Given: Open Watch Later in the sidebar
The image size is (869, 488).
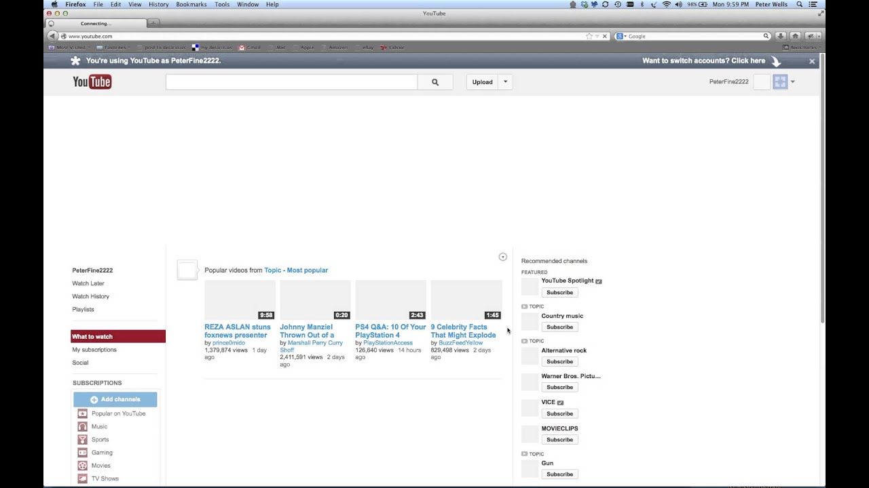Looking at the screenshot, I should coord(88,283).
